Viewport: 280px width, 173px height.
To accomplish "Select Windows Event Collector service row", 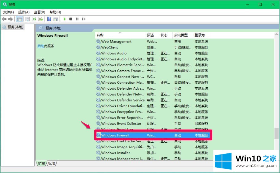I will pyautogui.click(x=152, y=123).
